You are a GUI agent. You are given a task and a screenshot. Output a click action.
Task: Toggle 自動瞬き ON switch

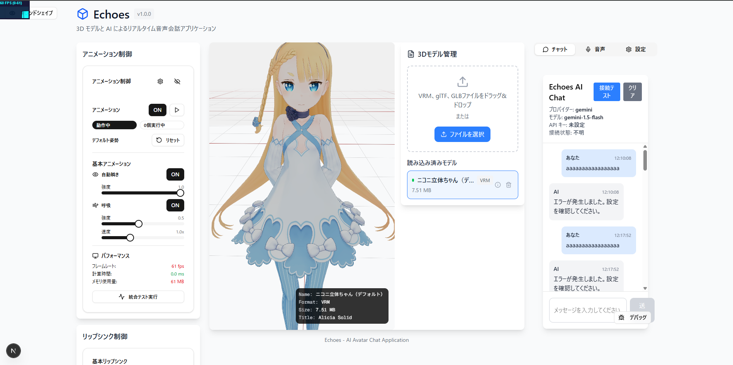pyautogui.click(x=175, y=174)
